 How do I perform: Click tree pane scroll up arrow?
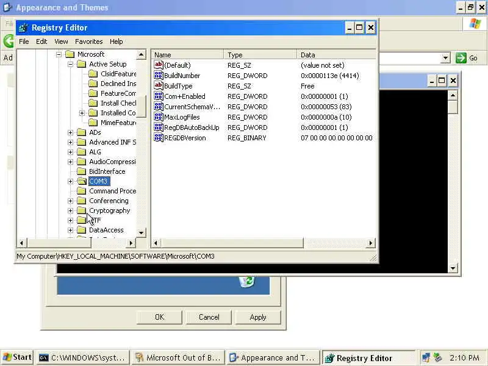141,54
